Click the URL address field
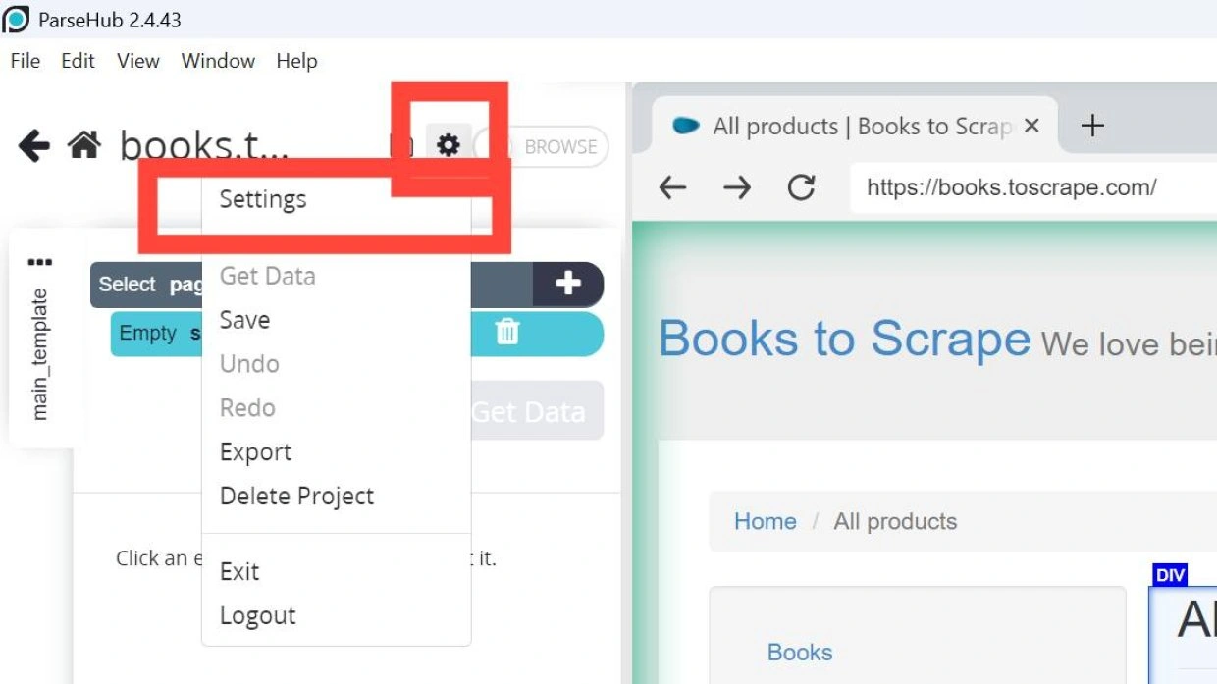This screenshot has width=1217, height=684. (1033, 187)
